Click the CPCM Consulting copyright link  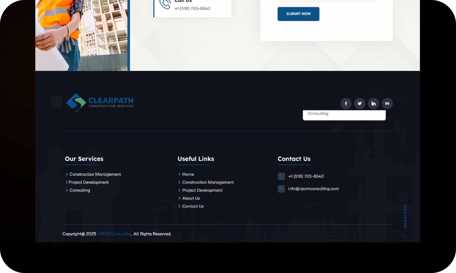point(114,234)
